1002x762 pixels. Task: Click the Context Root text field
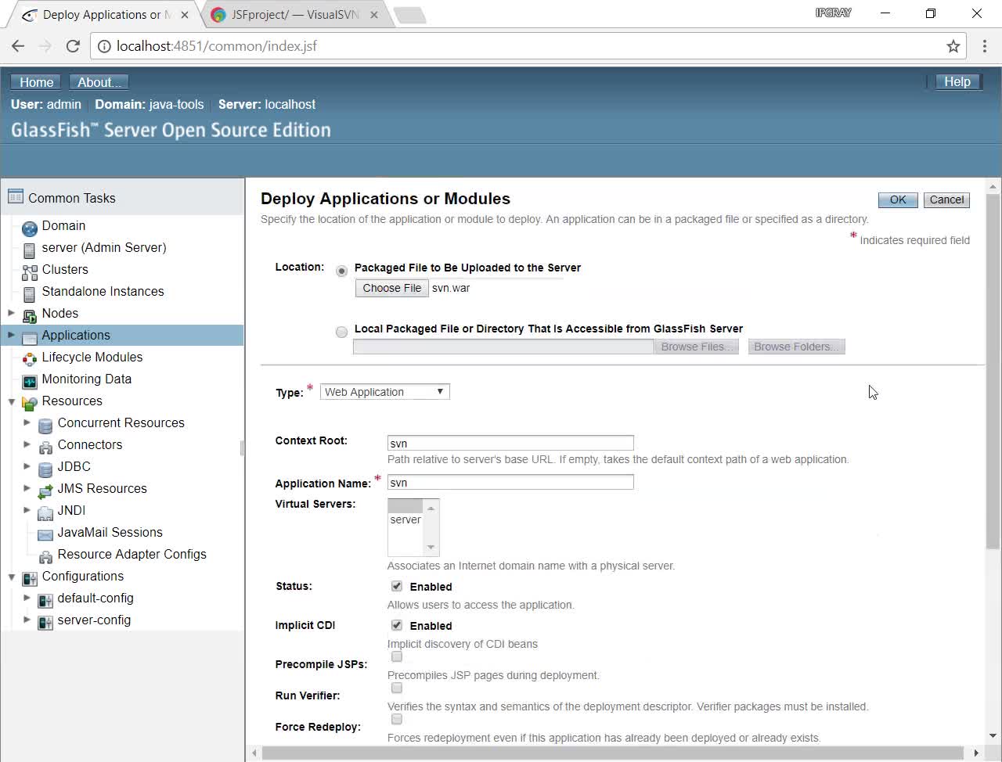click(510, 444)
